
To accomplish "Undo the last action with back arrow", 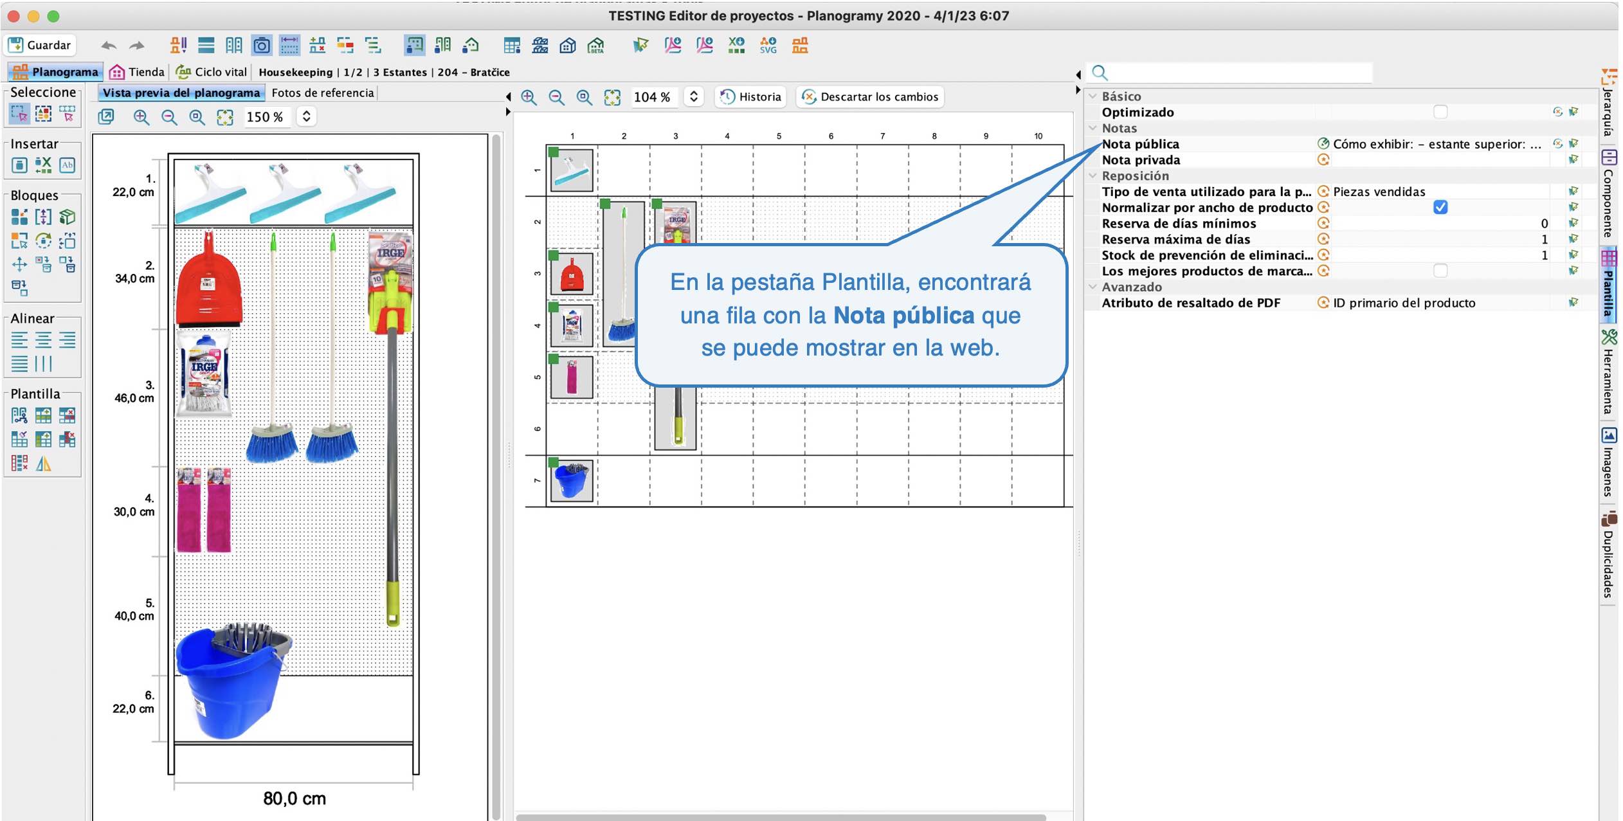I will click(109, 46).
